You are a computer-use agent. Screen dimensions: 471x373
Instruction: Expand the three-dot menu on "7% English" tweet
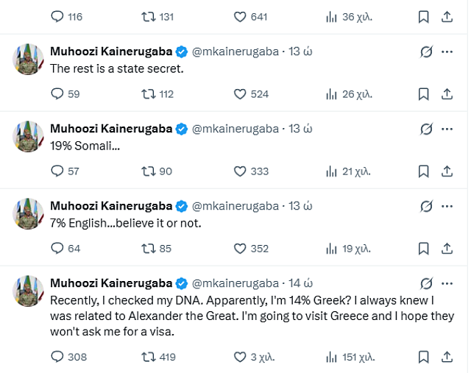[447, 206]
